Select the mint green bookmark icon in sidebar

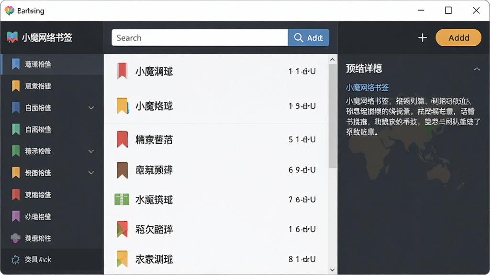(16, 129)
